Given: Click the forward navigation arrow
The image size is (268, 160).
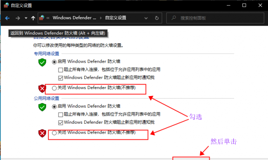Looking at the screenshot, I should tap(18, 18).
